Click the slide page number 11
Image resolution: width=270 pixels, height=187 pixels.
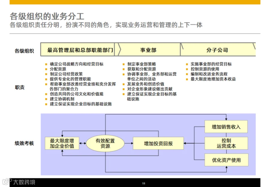pyautogui.click(x=144, y=184)
